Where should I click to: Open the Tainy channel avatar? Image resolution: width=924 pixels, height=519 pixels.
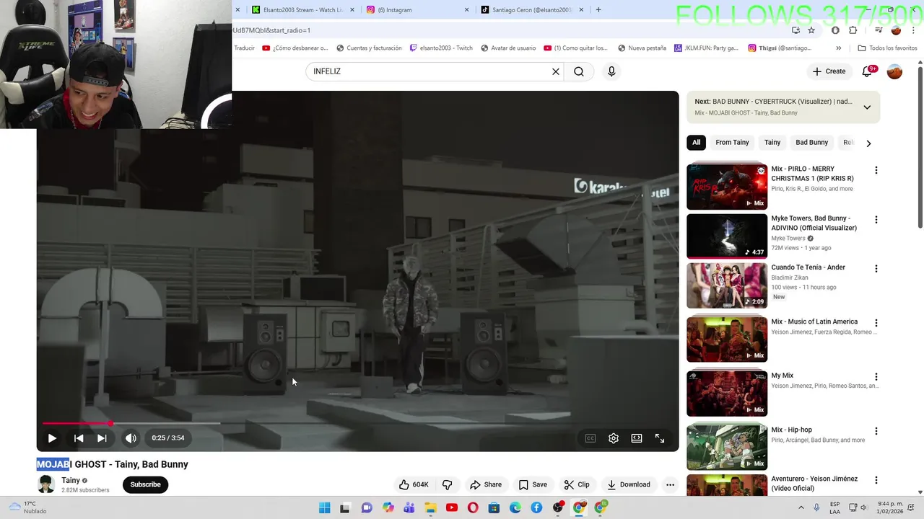[46, 484]
